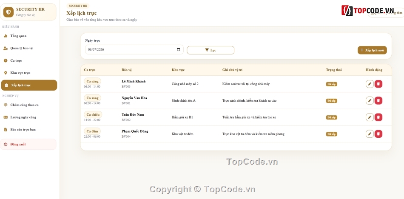Click the name Phạm Quốc Dũng

[x=135, y=131]
